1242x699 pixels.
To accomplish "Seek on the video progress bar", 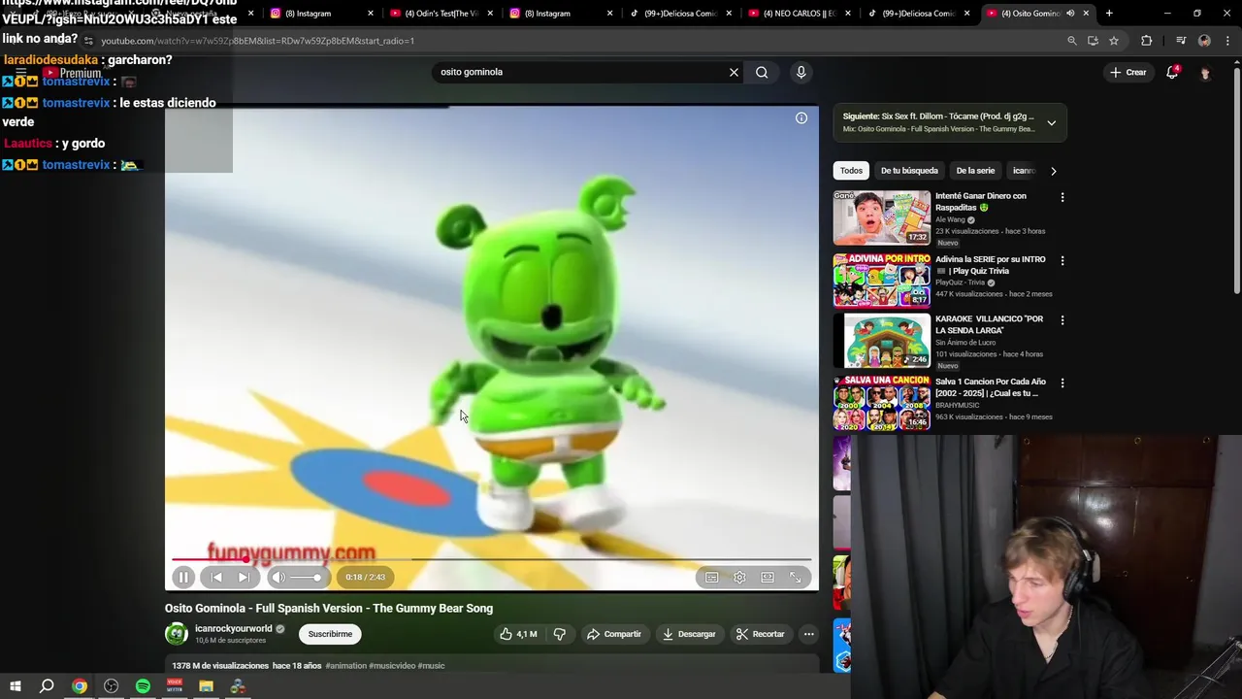I will click(x=491, y=559).
